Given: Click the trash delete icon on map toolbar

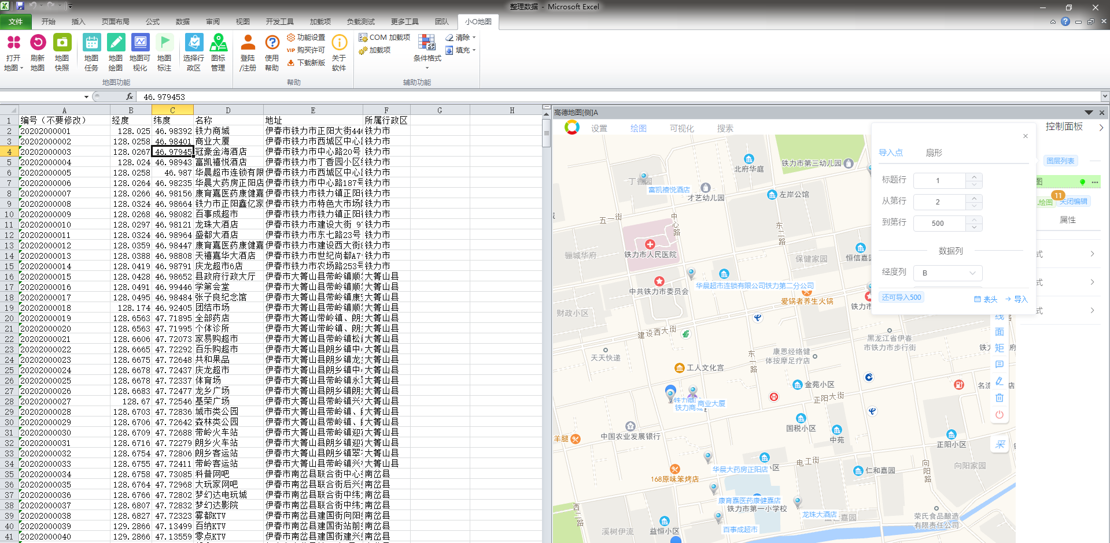Looking at the screenshot, I should point(999,398).
